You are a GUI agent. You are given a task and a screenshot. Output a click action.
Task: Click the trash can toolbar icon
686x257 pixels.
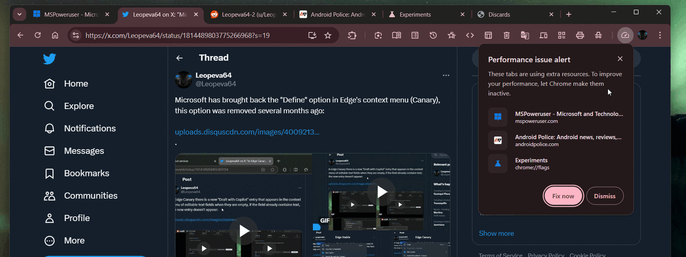click(x=507, y=35)
